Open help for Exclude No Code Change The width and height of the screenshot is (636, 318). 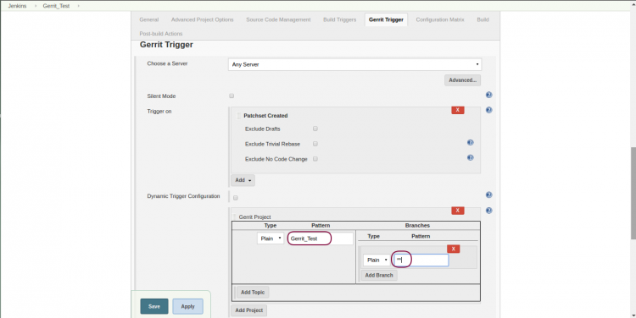click(470, 158)
